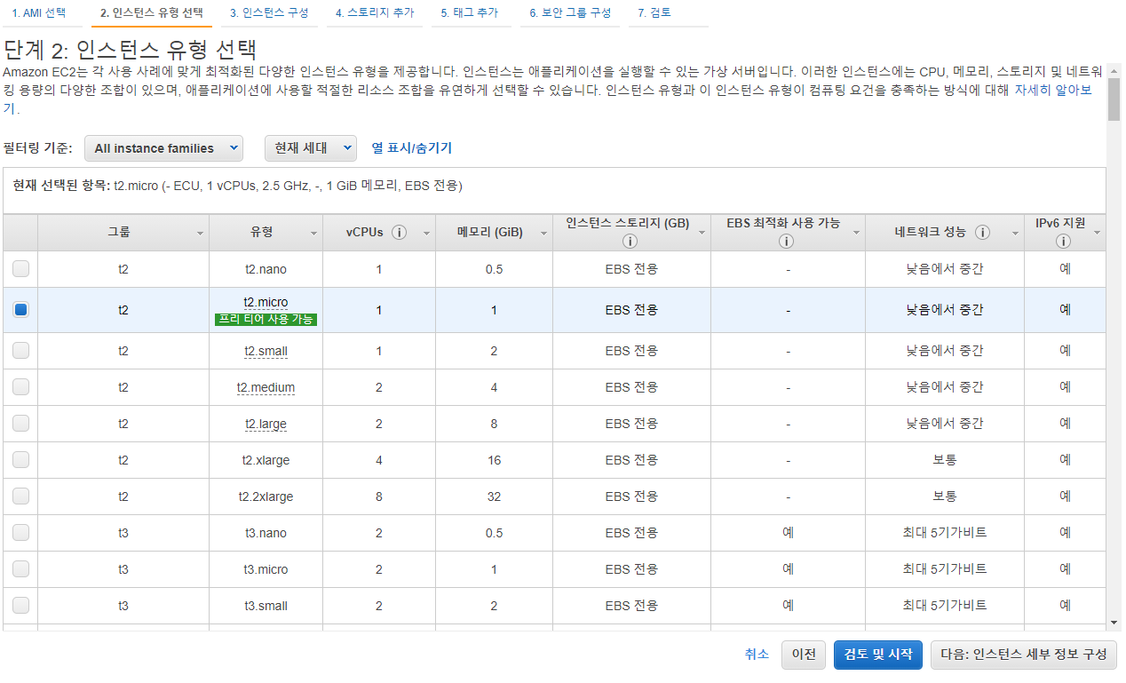Open sort arrow of 유형 column
1126x683 pixels.
click(x=313, y=233)
